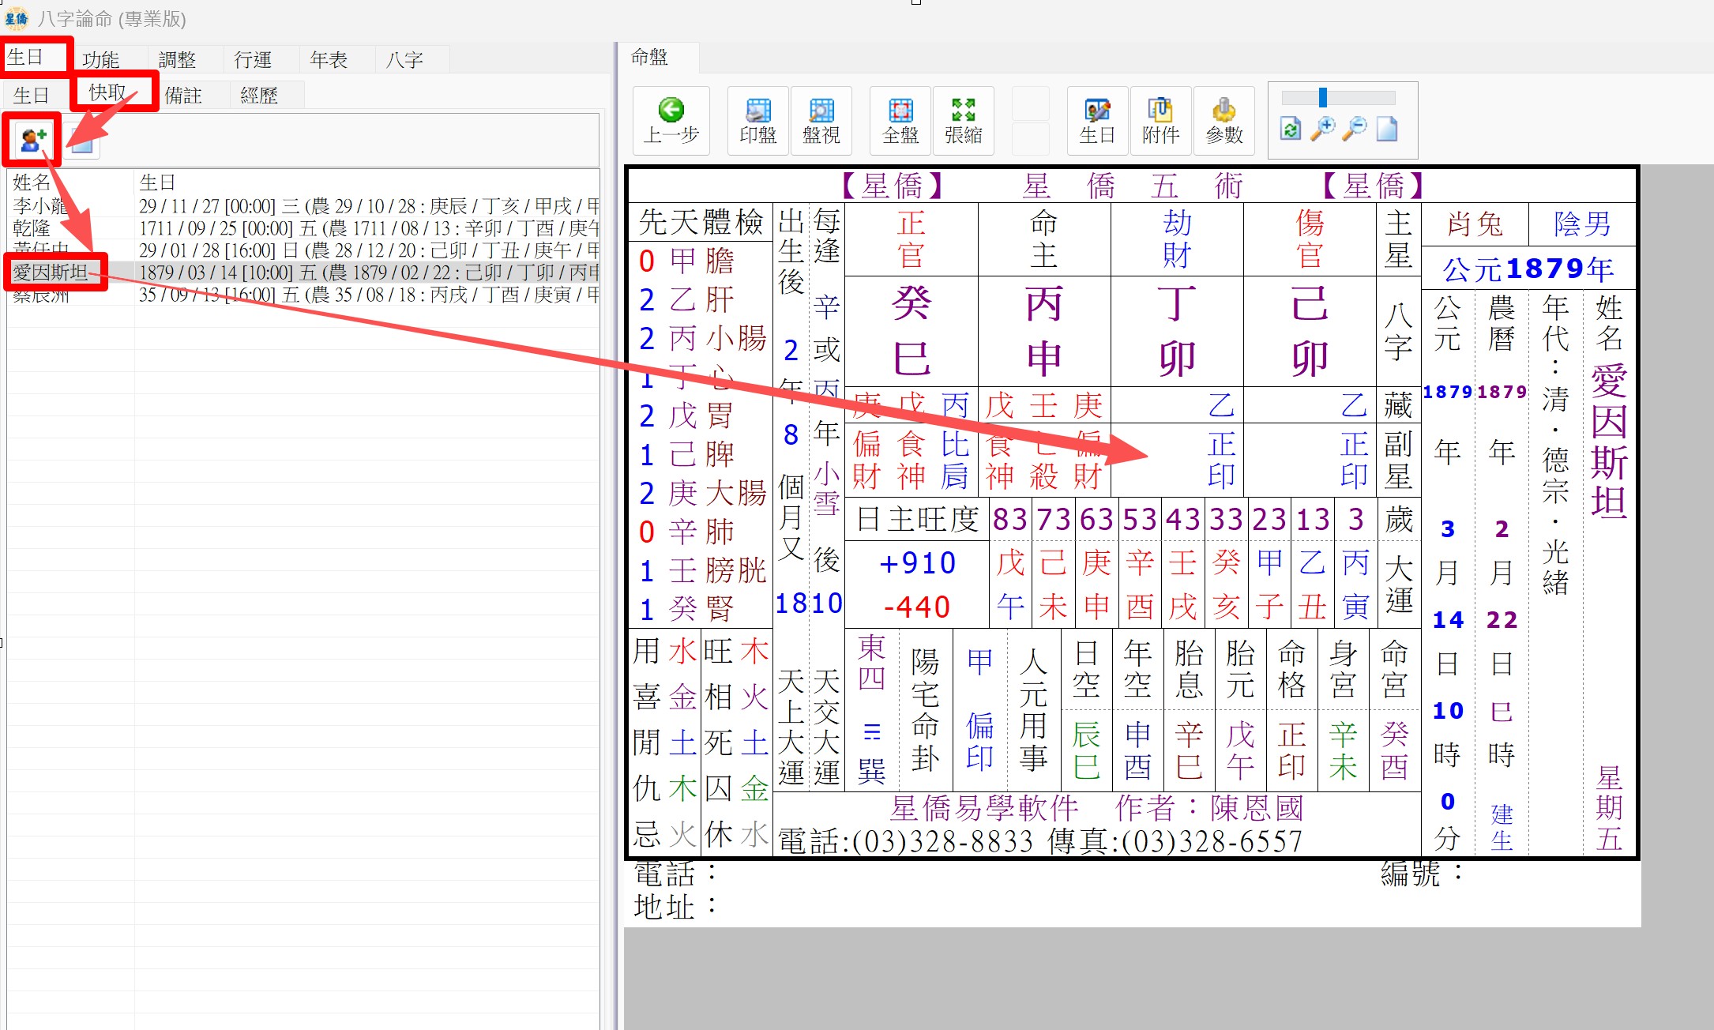Screen dimensions: 1714x1030
Task: Open the 經歷 sub-tab
Action: (259, 96)
